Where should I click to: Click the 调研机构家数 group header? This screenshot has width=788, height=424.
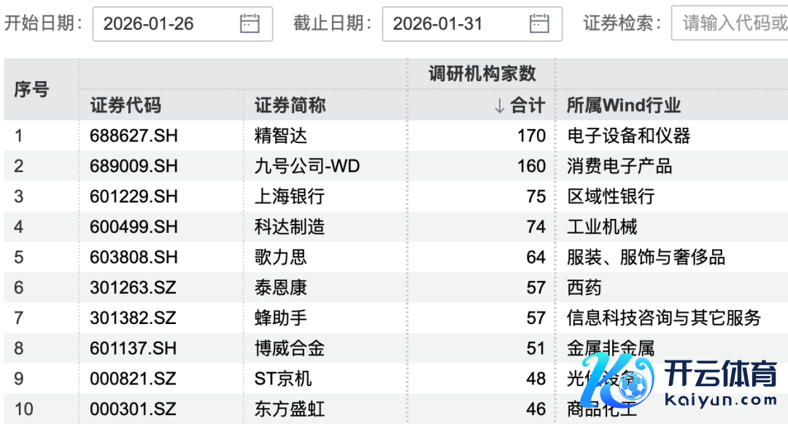482,74
